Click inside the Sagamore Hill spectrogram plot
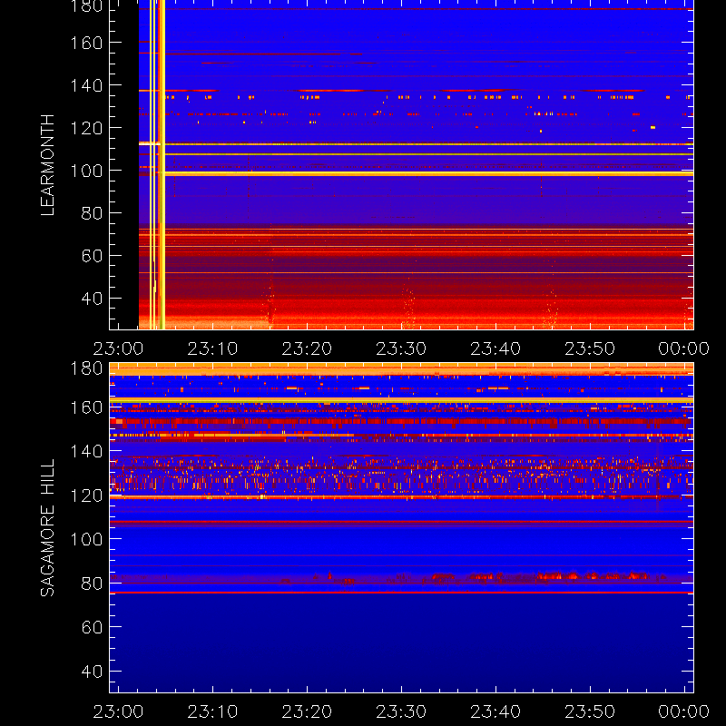Viewport: 726px width, 726px height. (x=401, y=528)
